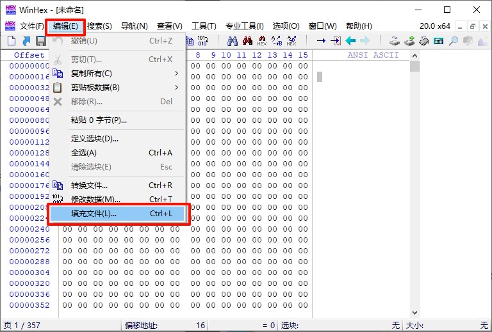Open the 专业工具(I) menu
This screenshot has width=492, height=332.
tap(245, 26)
